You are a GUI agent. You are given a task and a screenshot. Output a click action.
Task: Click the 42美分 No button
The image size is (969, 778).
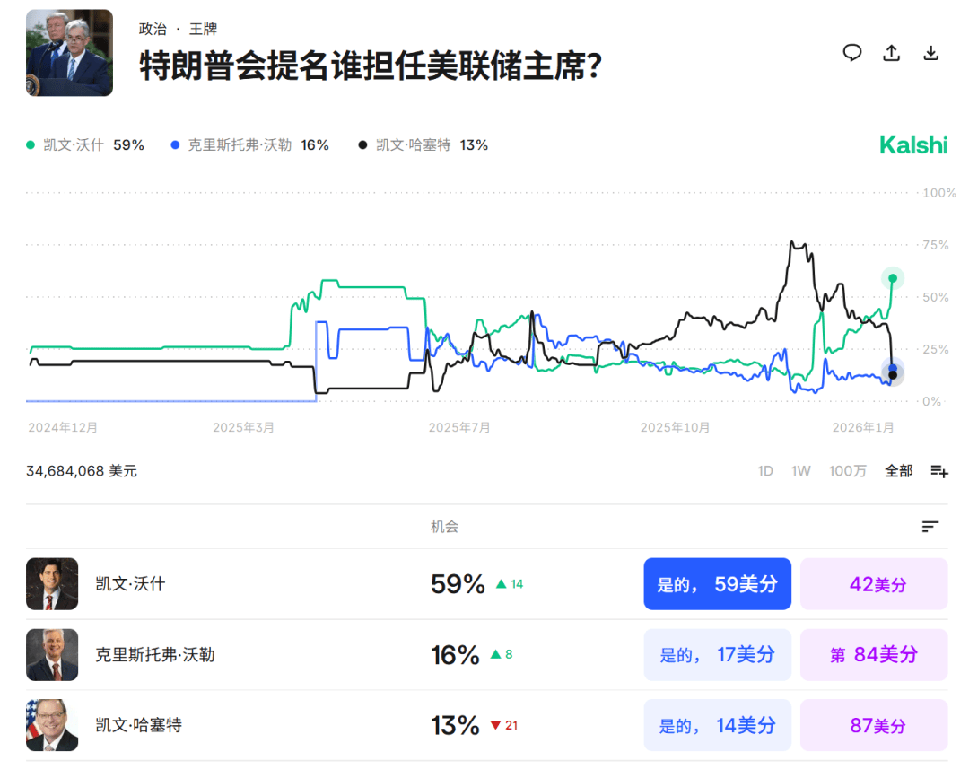pyautogui.click(x=873, y=584)
